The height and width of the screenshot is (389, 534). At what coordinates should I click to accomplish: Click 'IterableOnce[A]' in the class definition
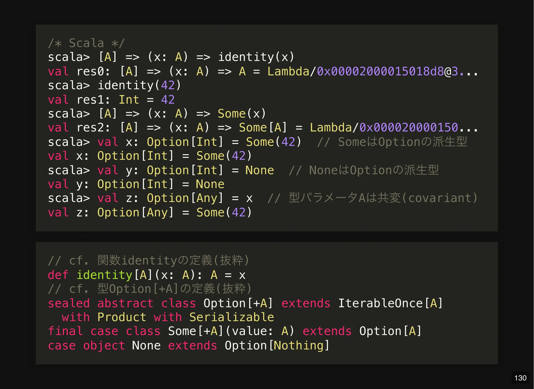click(390, 303)
